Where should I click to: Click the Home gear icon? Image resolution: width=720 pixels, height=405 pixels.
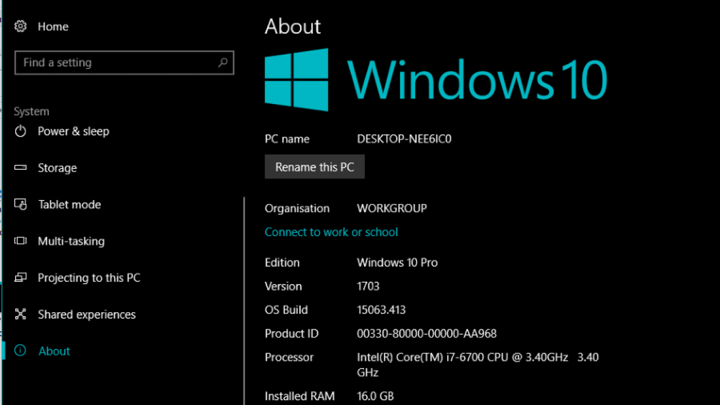pos(20,26)
